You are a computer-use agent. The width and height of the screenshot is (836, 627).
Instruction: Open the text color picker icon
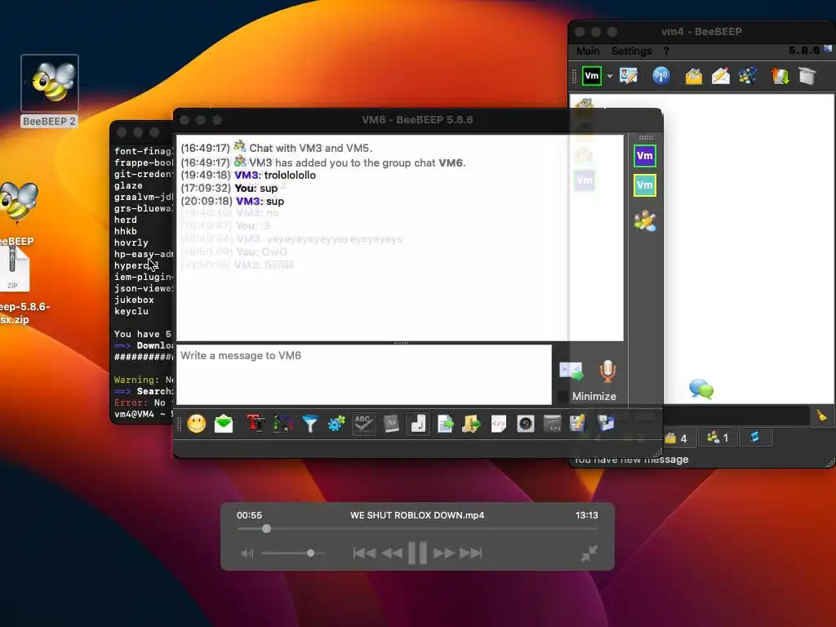pyautogui.click(x=283, y=424)
